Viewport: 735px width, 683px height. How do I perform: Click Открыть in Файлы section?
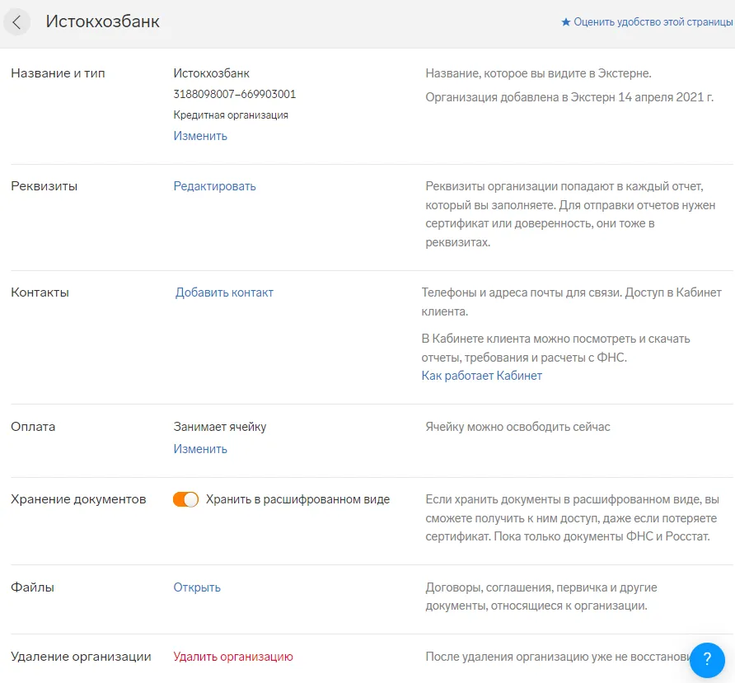(197, 587)
